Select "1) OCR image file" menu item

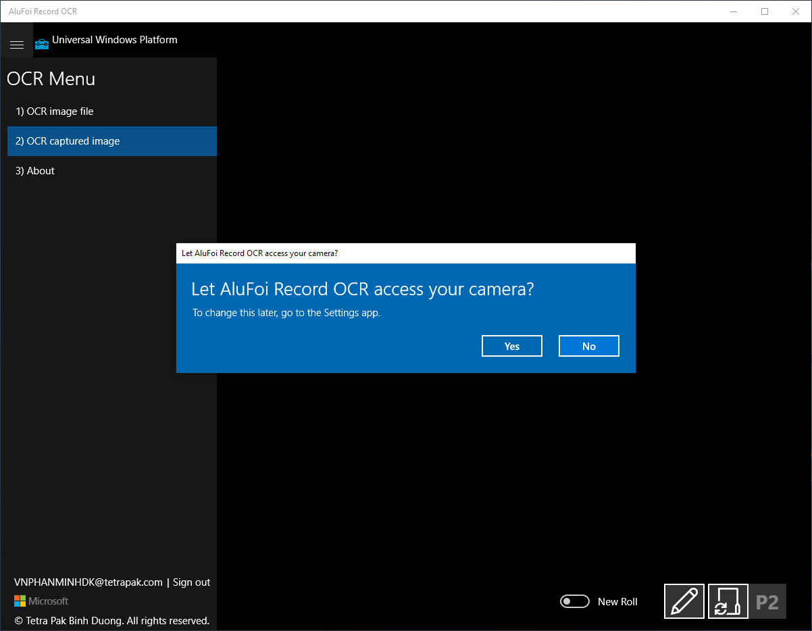(x=112, y=111)
